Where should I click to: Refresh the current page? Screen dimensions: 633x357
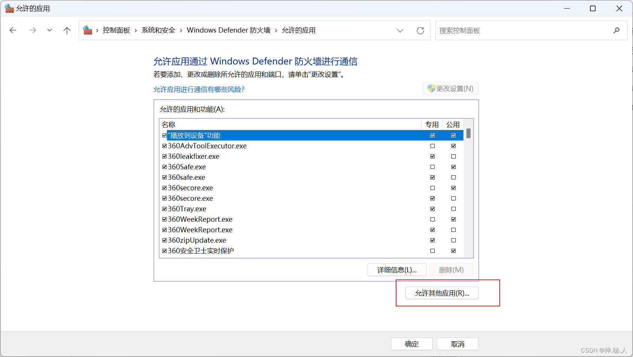(x=420, y=31)
